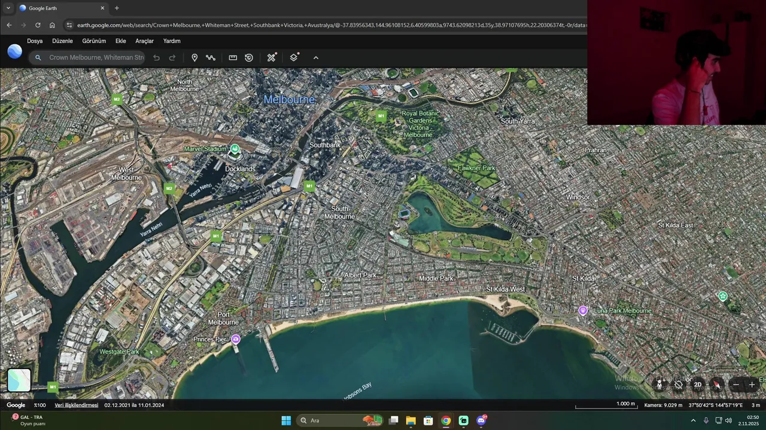Click the Albert Park label
Screen dimensions: 766x430
(360, 275)
